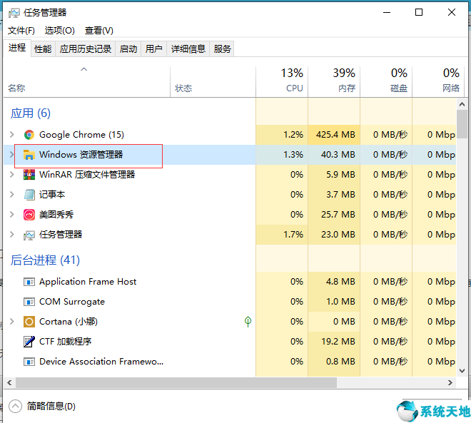Select the COM Surrogate row name

72,302
